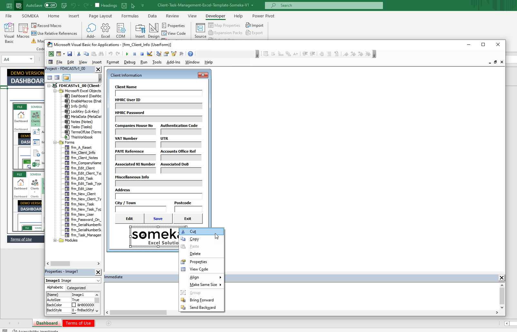The image size is (517, 332).
Task: Toggle VBA Design Mode icon in toolbar
Action: tap(150, 54)
